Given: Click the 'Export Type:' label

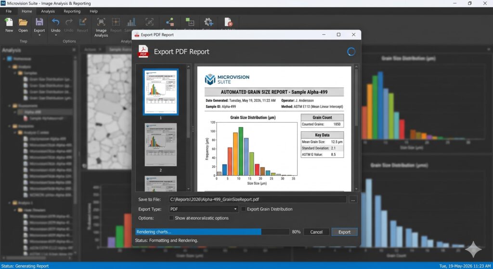Looking at the screenshot, I should 150,209.
